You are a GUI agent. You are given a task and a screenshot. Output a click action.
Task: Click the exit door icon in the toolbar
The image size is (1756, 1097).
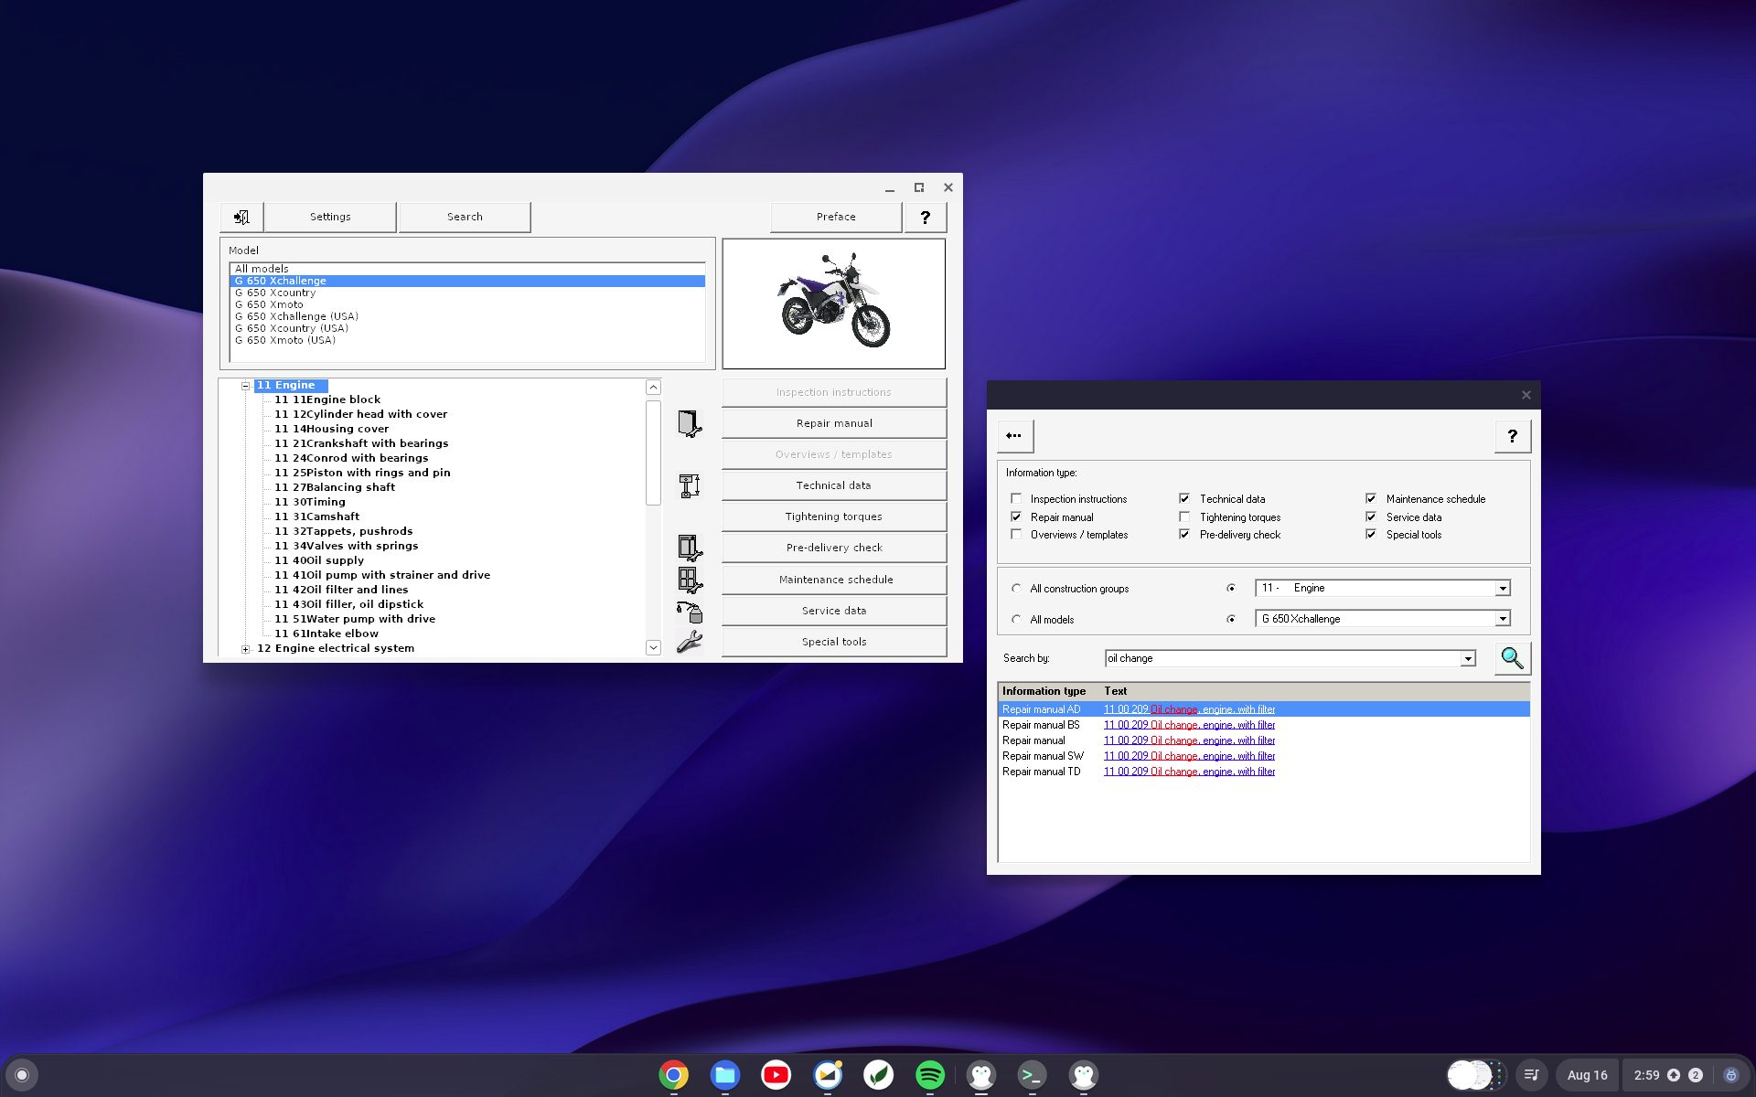[x=241, y=217]
